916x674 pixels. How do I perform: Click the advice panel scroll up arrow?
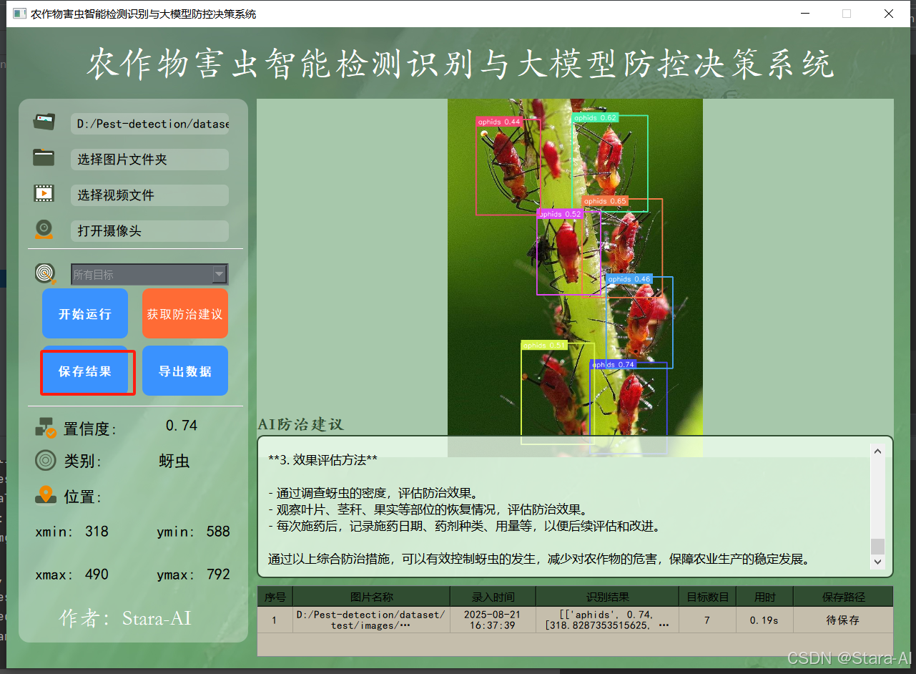tap(877, 451)
